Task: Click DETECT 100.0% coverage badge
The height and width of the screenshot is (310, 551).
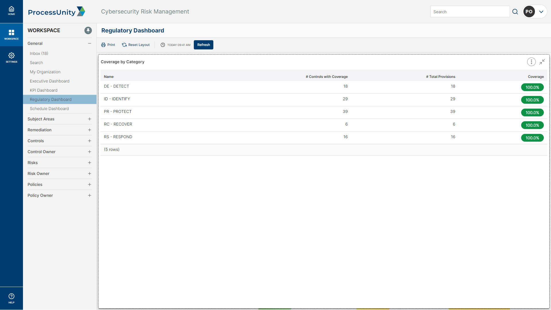Action: pos(532,87)
